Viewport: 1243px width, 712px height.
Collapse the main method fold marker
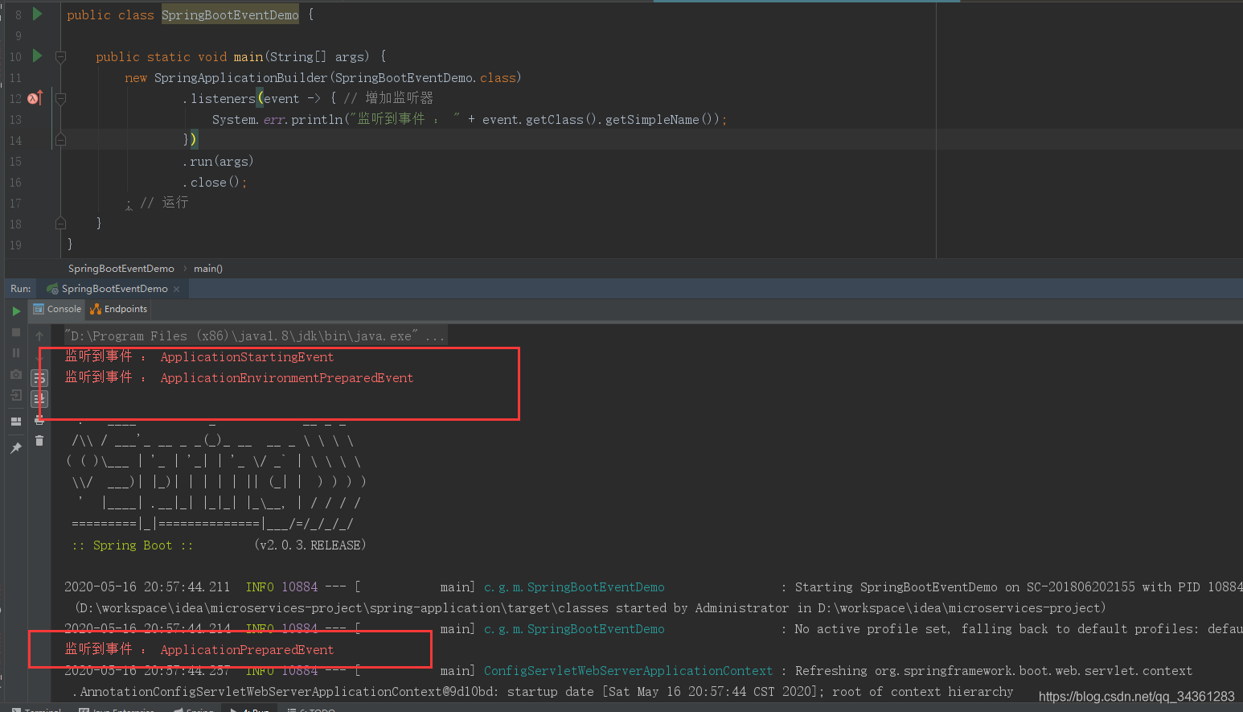60,56
